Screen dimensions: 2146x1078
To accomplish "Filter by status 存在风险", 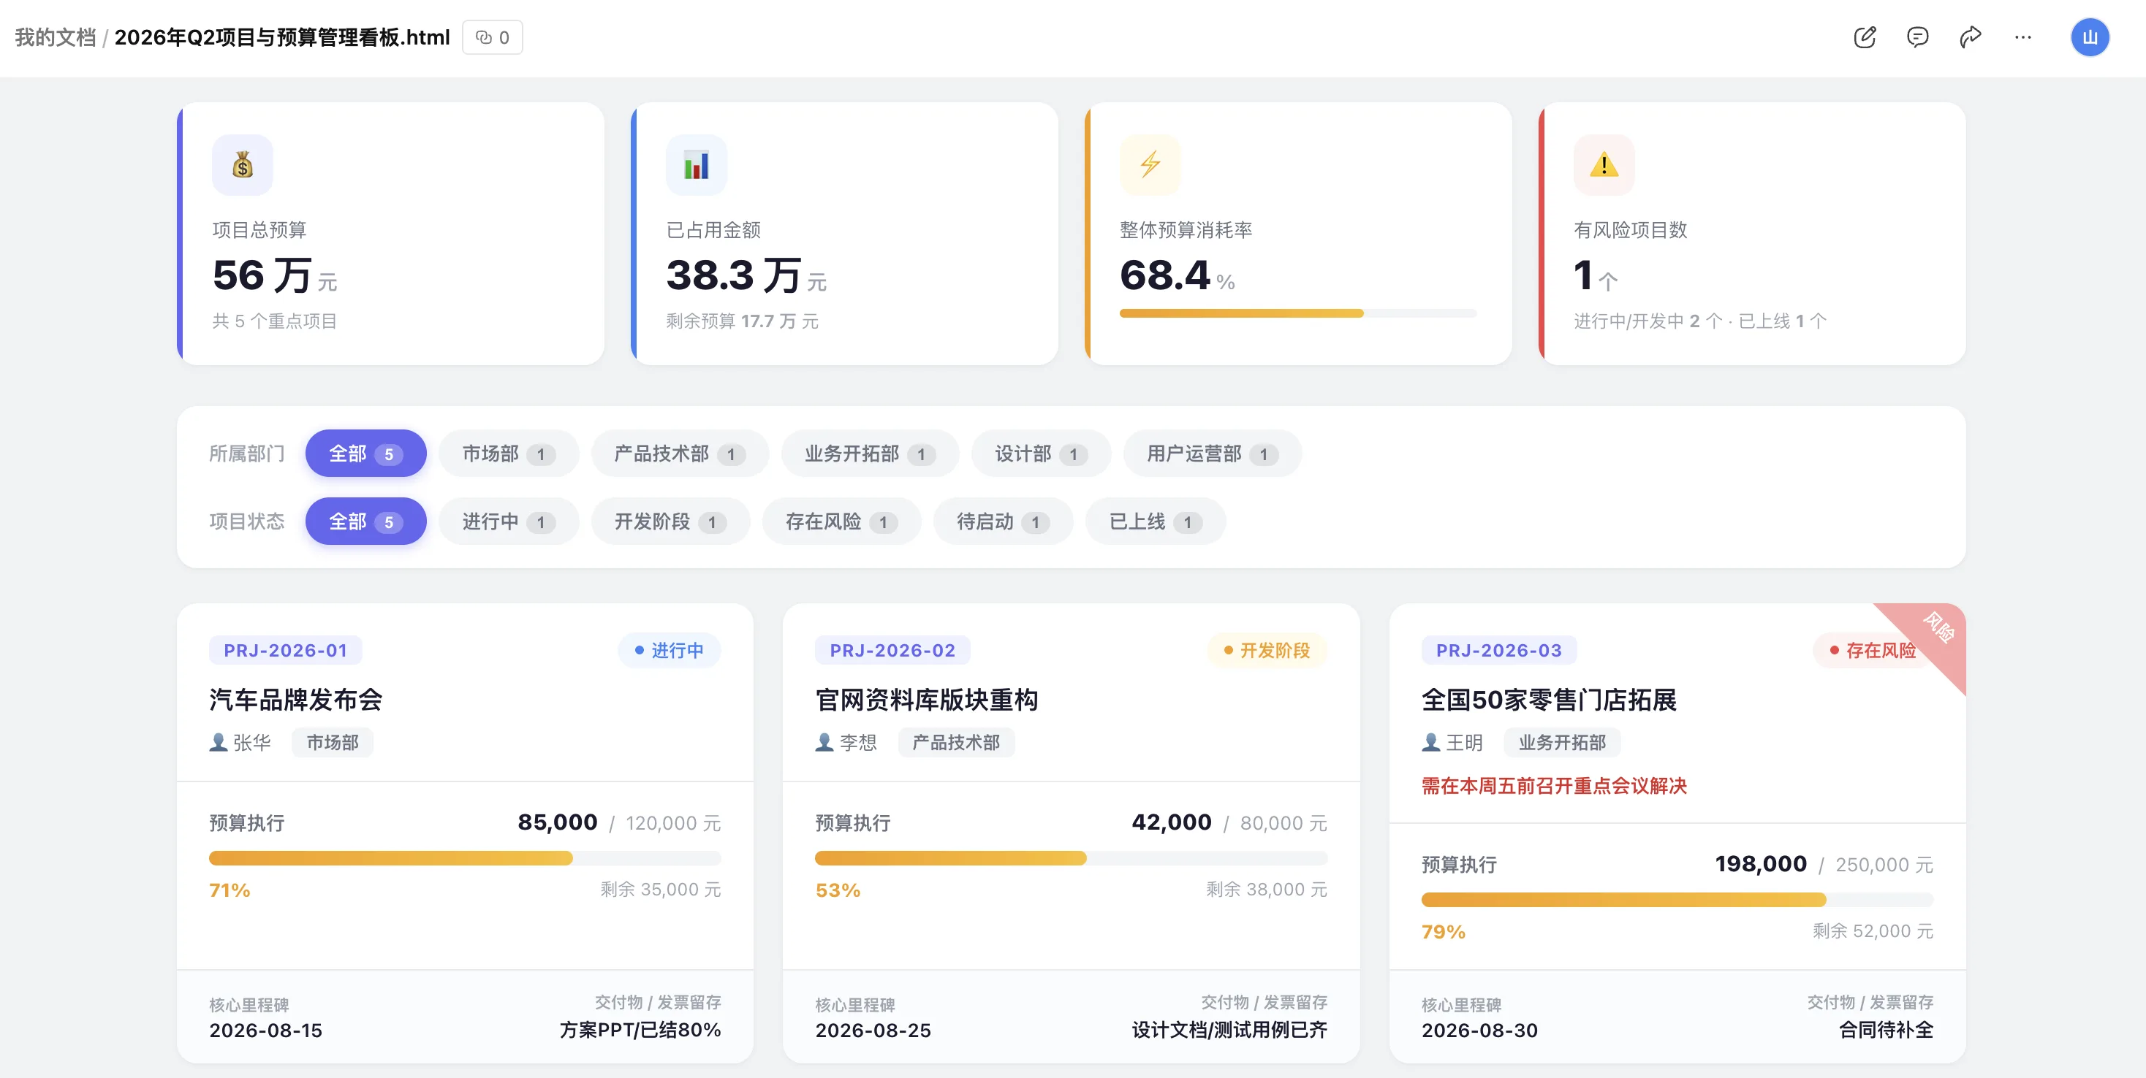I will (x=841, y=522).
